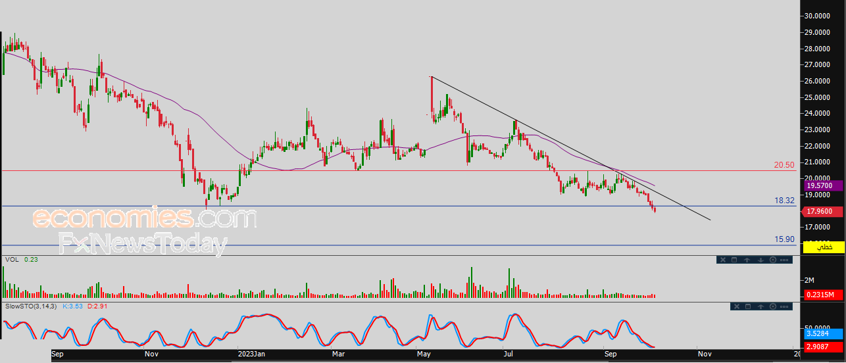Open SlowSTO indicator settings gear
This screenshot has width=846, height=363.
[773, 306]
